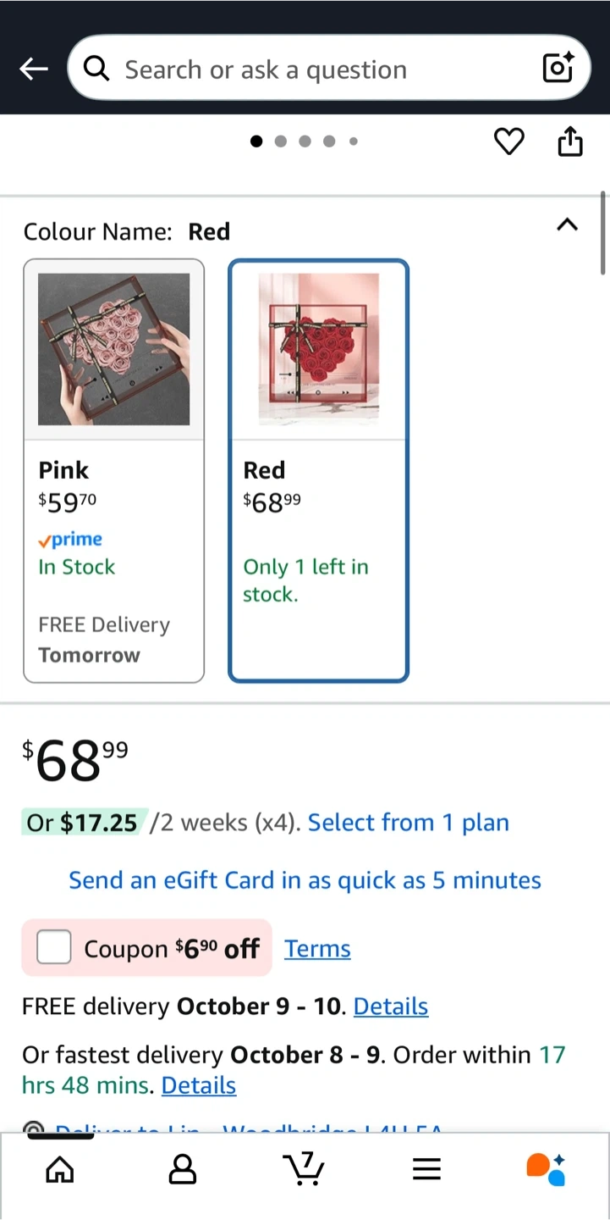Image resolution: width=610 pixels, height=1220 pixels.
Task: Select the Red colour option card
Action: (x=319, y=470)
